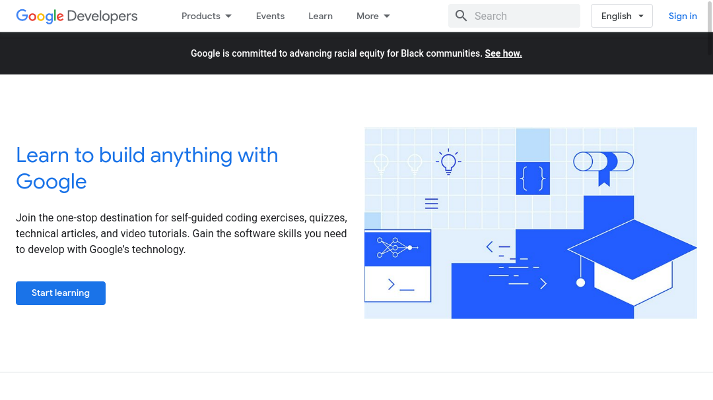
Task: Click the Google Developers logo
Action: tap(77, 16)
